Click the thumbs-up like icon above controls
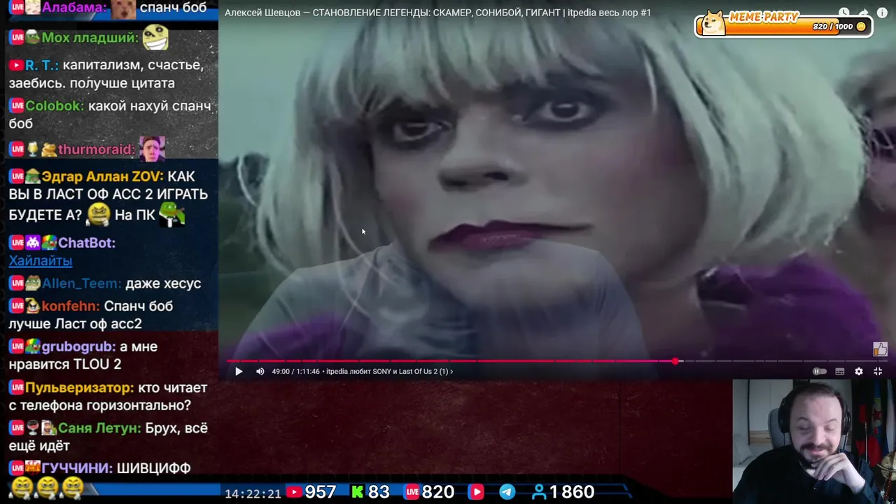896x504 pixels. [880, 349]
